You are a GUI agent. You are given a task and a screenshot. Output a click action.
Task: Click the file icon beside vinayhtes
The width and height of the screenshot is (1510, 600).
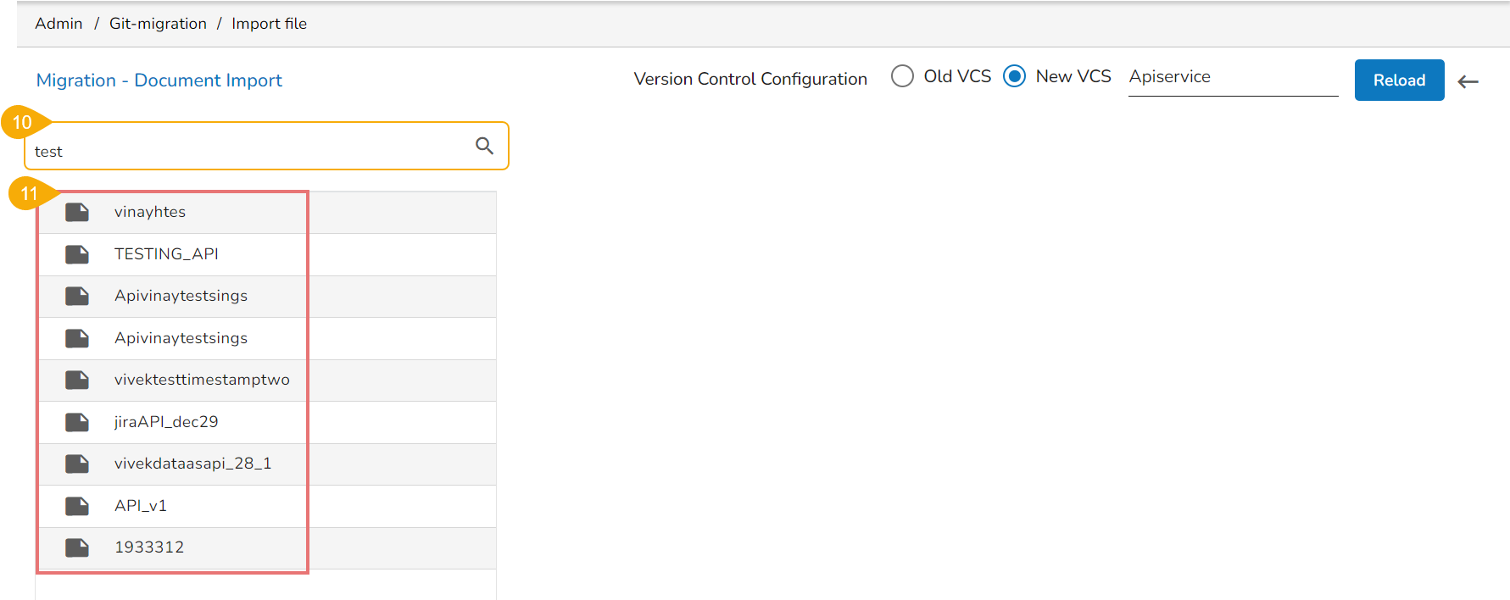[x=77, y=212]
